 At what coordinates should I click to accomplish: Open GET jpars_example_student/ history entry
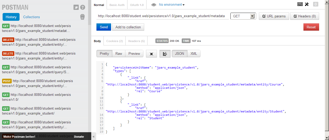coord(36,111)
